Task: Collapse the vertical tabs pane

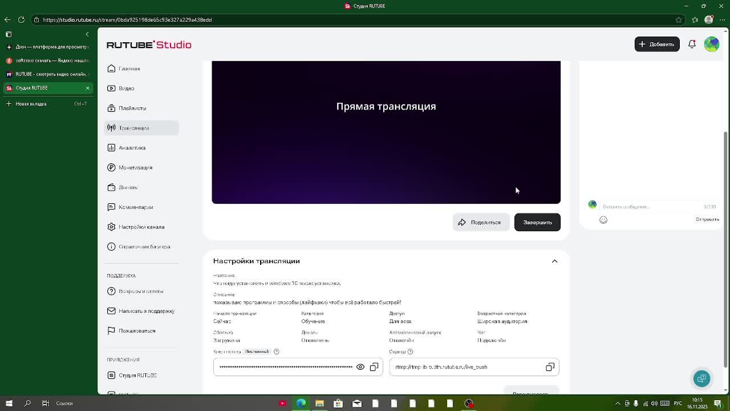Action: [87, 34]
